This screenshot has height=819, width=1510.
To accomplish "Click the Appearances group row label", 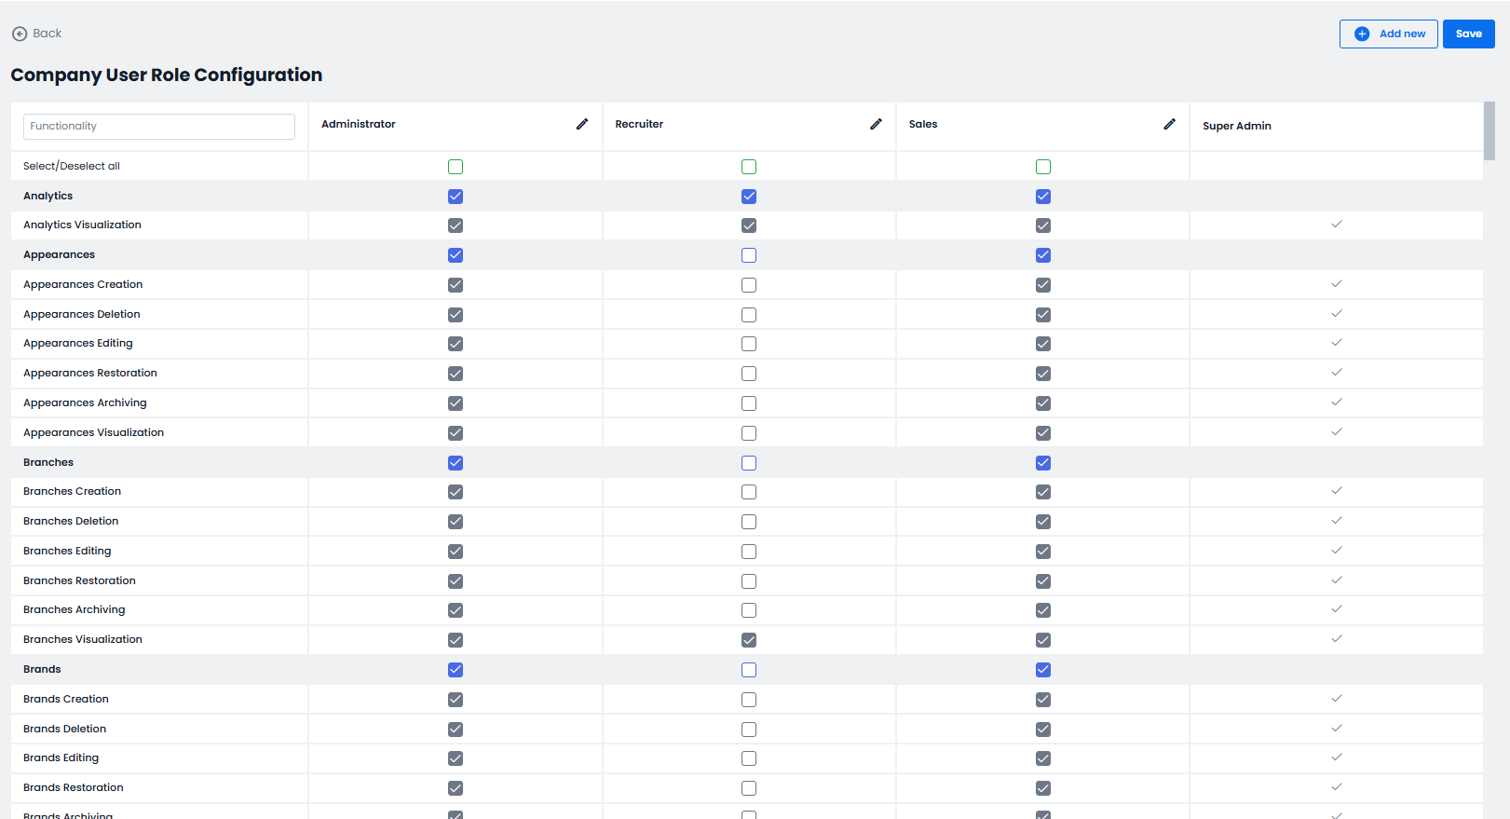I will click(x=59, y=254).
